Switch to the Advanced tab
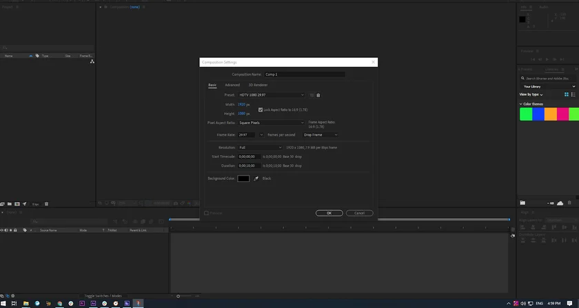 click(x=232, y=85)
